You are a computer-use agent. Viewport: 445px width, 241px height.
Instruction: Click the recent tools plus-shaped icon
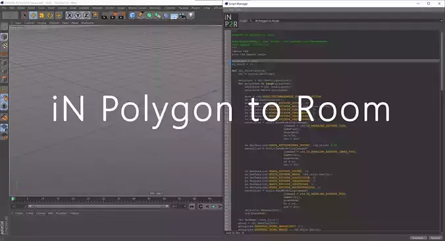click(x=59, y=15)
